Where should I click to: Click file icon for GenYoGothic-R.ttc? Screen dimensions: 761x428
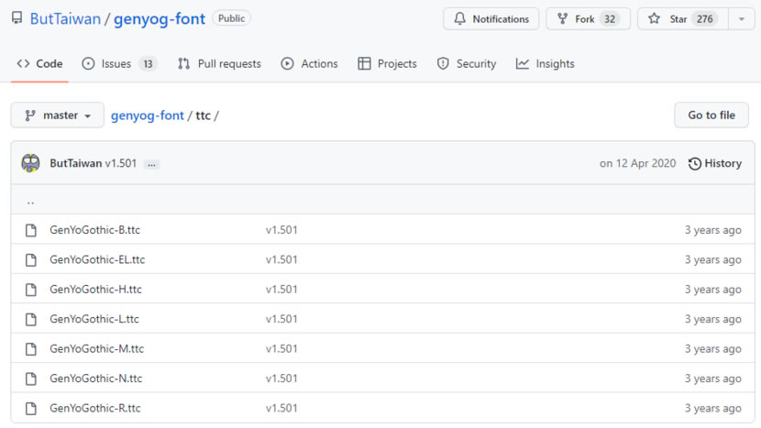(31, 408)
